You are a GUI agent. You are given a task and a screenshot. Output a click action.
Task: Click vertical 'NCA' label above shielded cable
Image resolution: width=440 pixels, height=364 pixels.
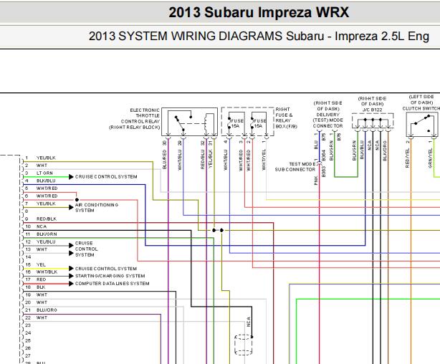click(x=249, y=322)
